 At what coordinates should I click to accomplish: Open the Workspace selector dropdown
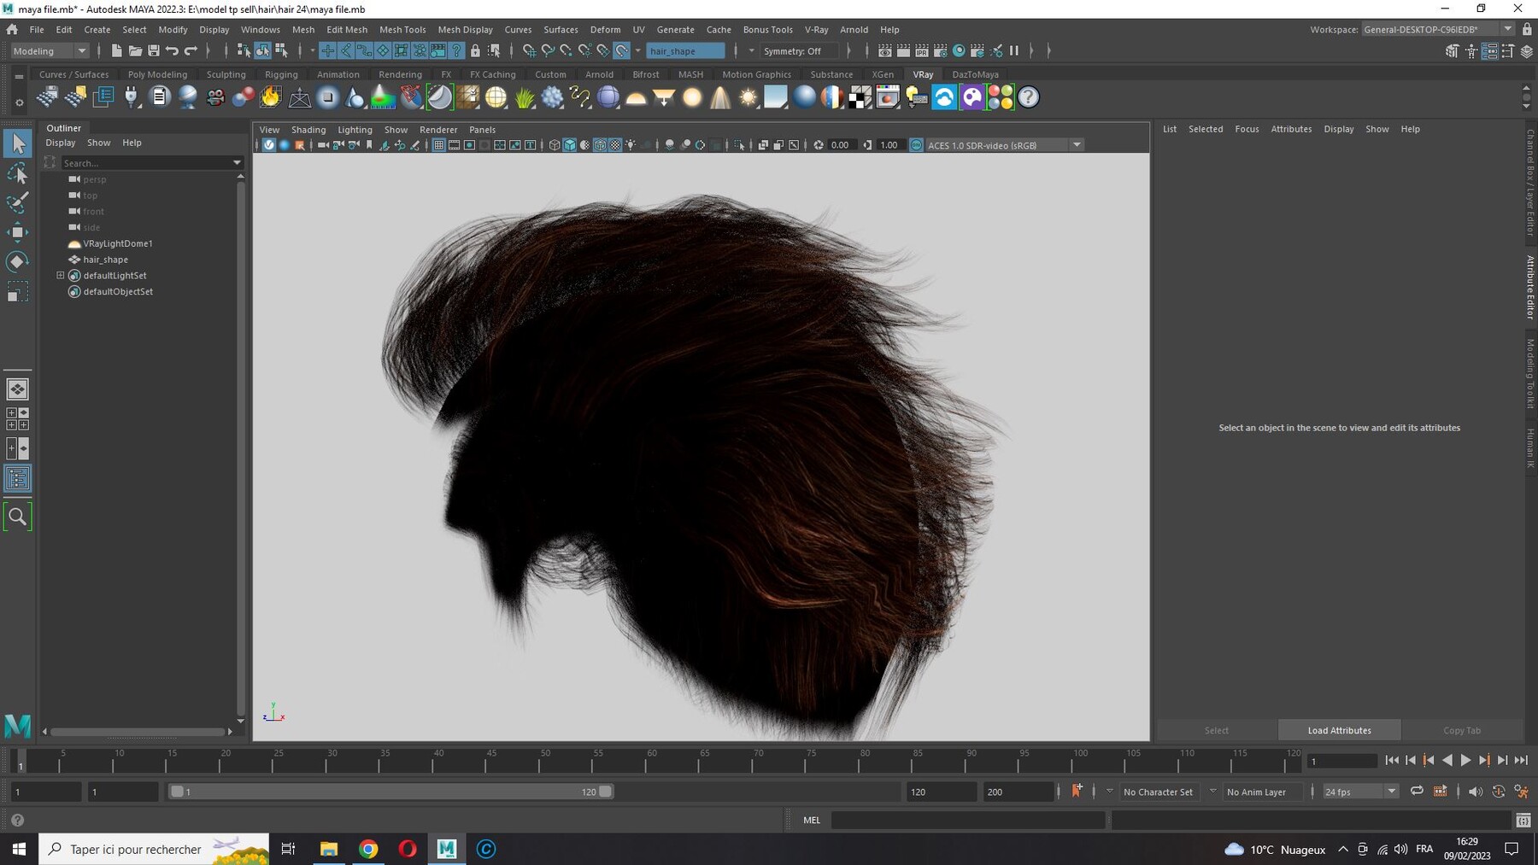coord(1438,29)
